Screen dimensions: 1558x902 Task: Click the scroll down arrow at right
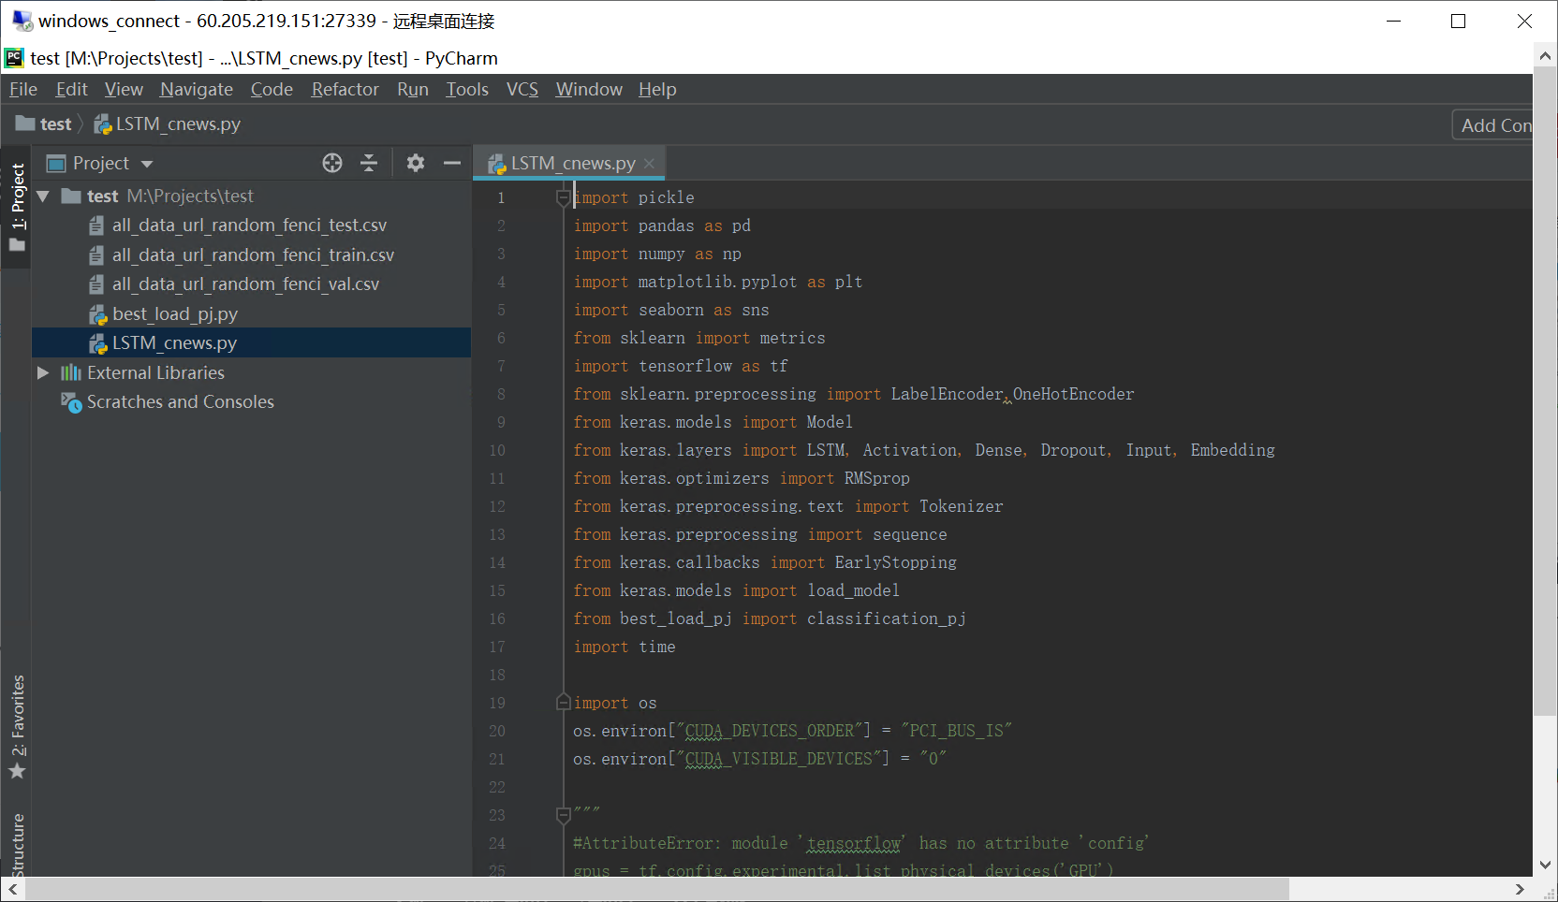[x=1545, y=866]
